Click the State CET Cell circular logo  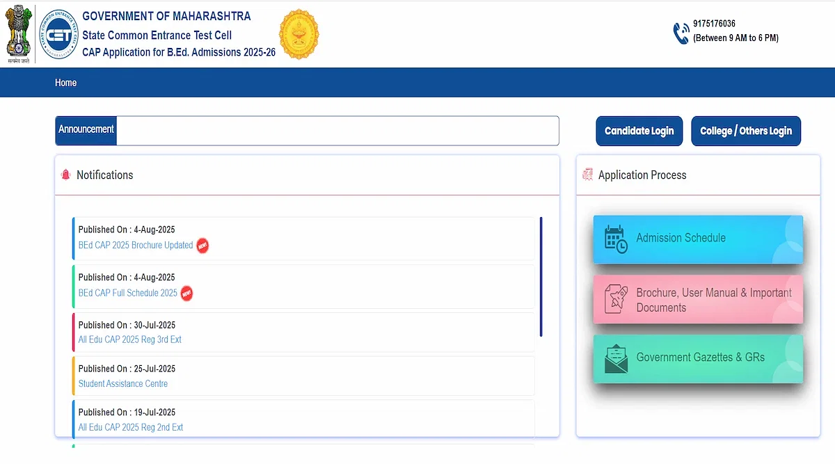coord(58,34)
